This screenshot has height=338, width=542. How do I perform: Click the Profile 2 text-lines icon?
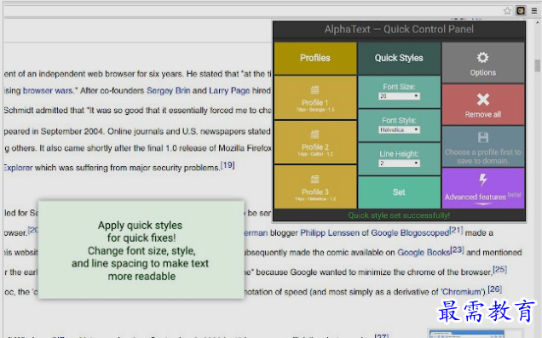coord(314,134)
